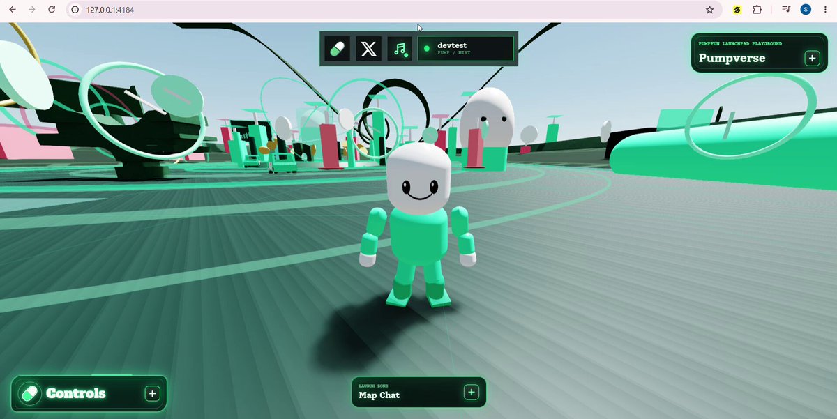The height and width of the screenshot is (419, 837).
Task: Open the browser three-dot menu
Action: click(825, 10)
